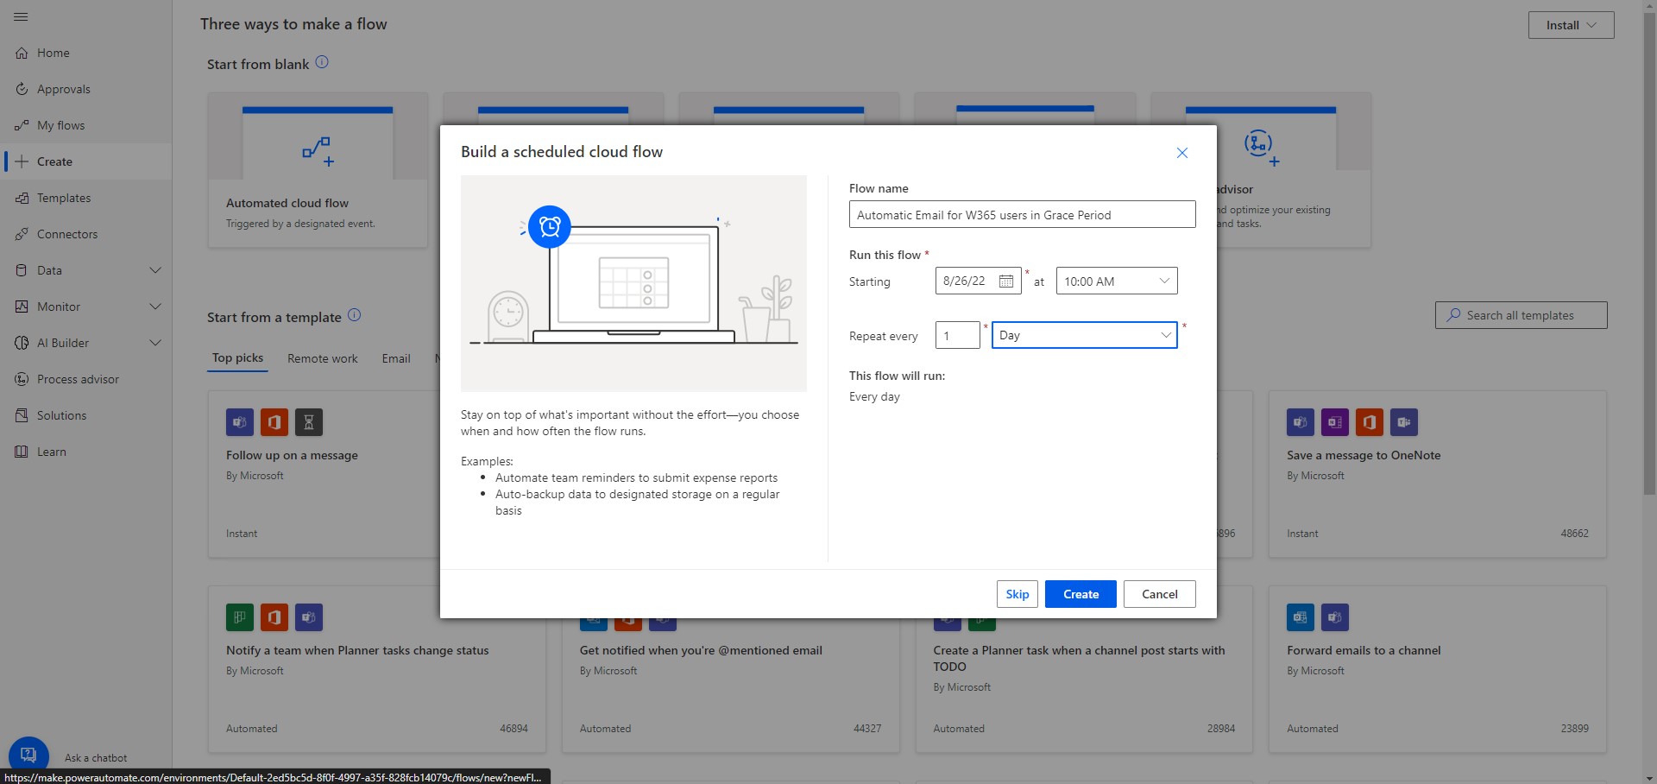Open the navigation hamburger menu
The width and height of the screenshot is (1657, 784).
[x=22, y=17]
